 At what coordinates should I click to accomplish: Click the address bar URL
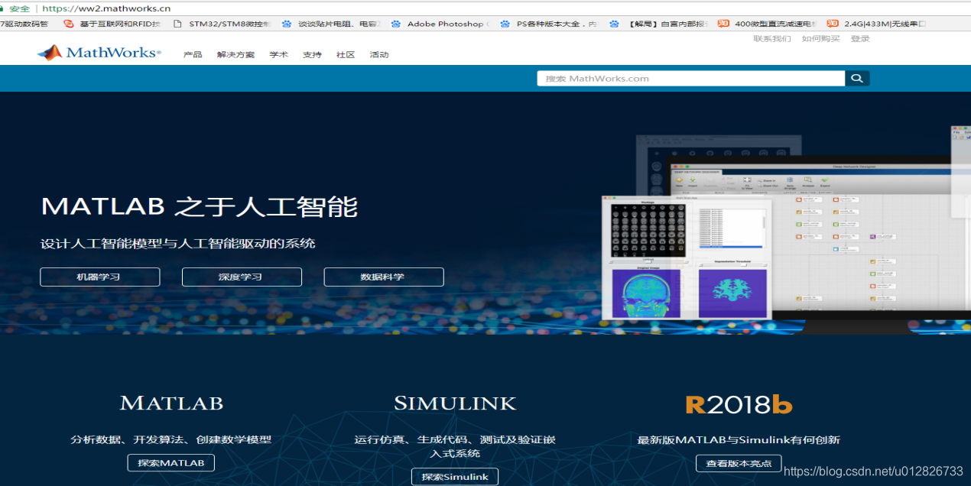[x=106, y=8]
